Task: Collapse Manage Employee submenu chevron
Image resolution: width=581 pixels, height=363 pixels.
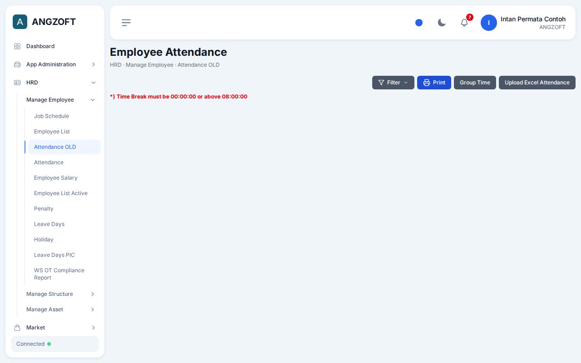Action: click(x=93, y=100)
